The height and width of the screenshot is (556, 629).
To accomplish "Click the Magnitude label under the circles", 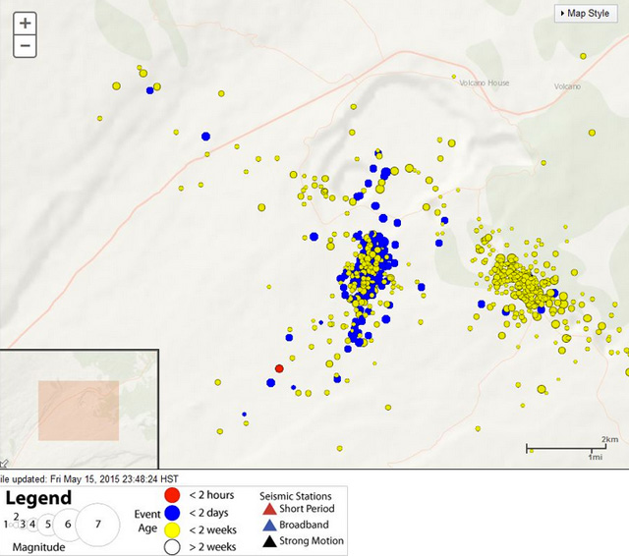I will [x=38, y=547].
